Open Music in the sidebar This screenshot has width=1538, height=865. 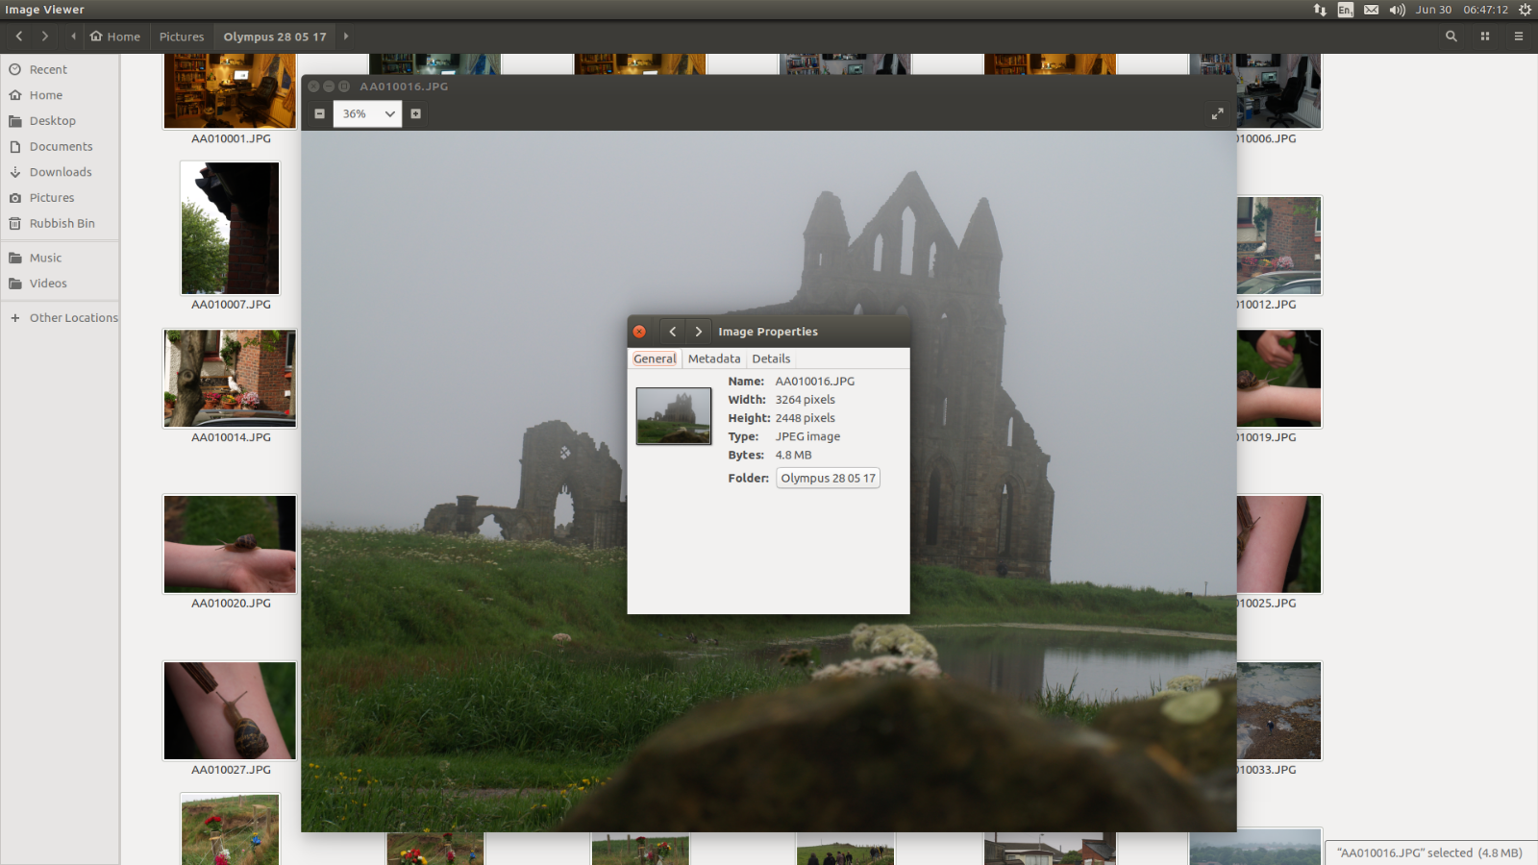coord(60,258)
